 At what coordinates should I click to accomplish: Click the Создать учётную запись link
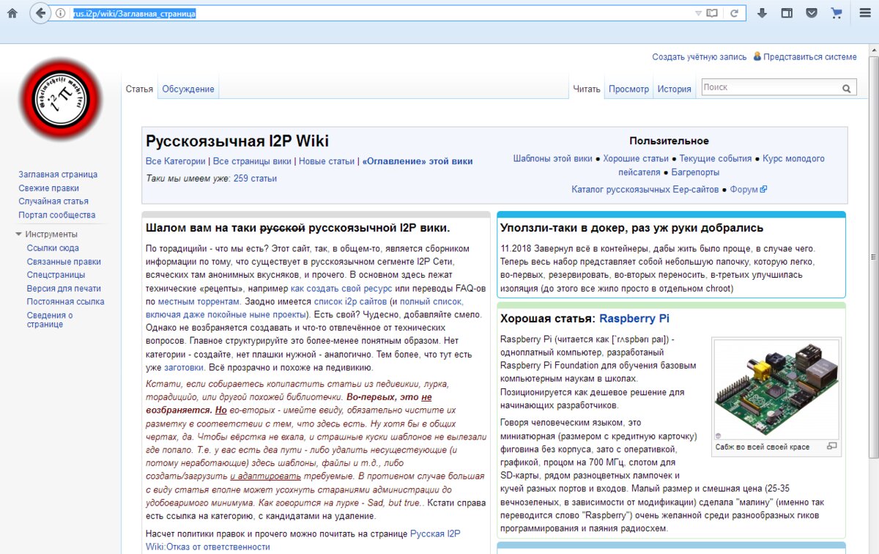tap(700, 57)
